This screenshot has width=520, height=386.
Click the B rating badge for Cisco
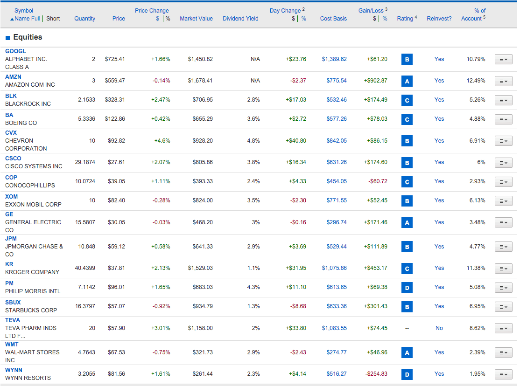pyautogui.click(x=407, y=163)
